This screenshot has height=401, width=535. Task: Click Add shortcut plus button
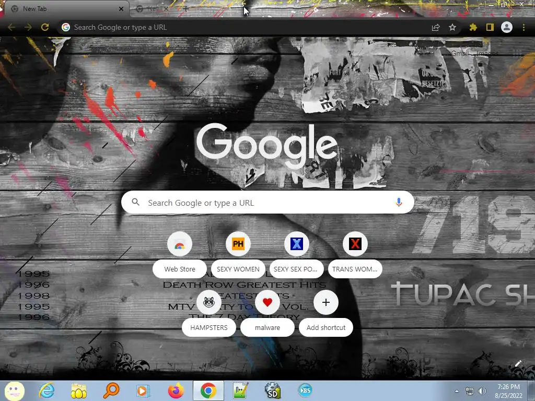(326, 302)
